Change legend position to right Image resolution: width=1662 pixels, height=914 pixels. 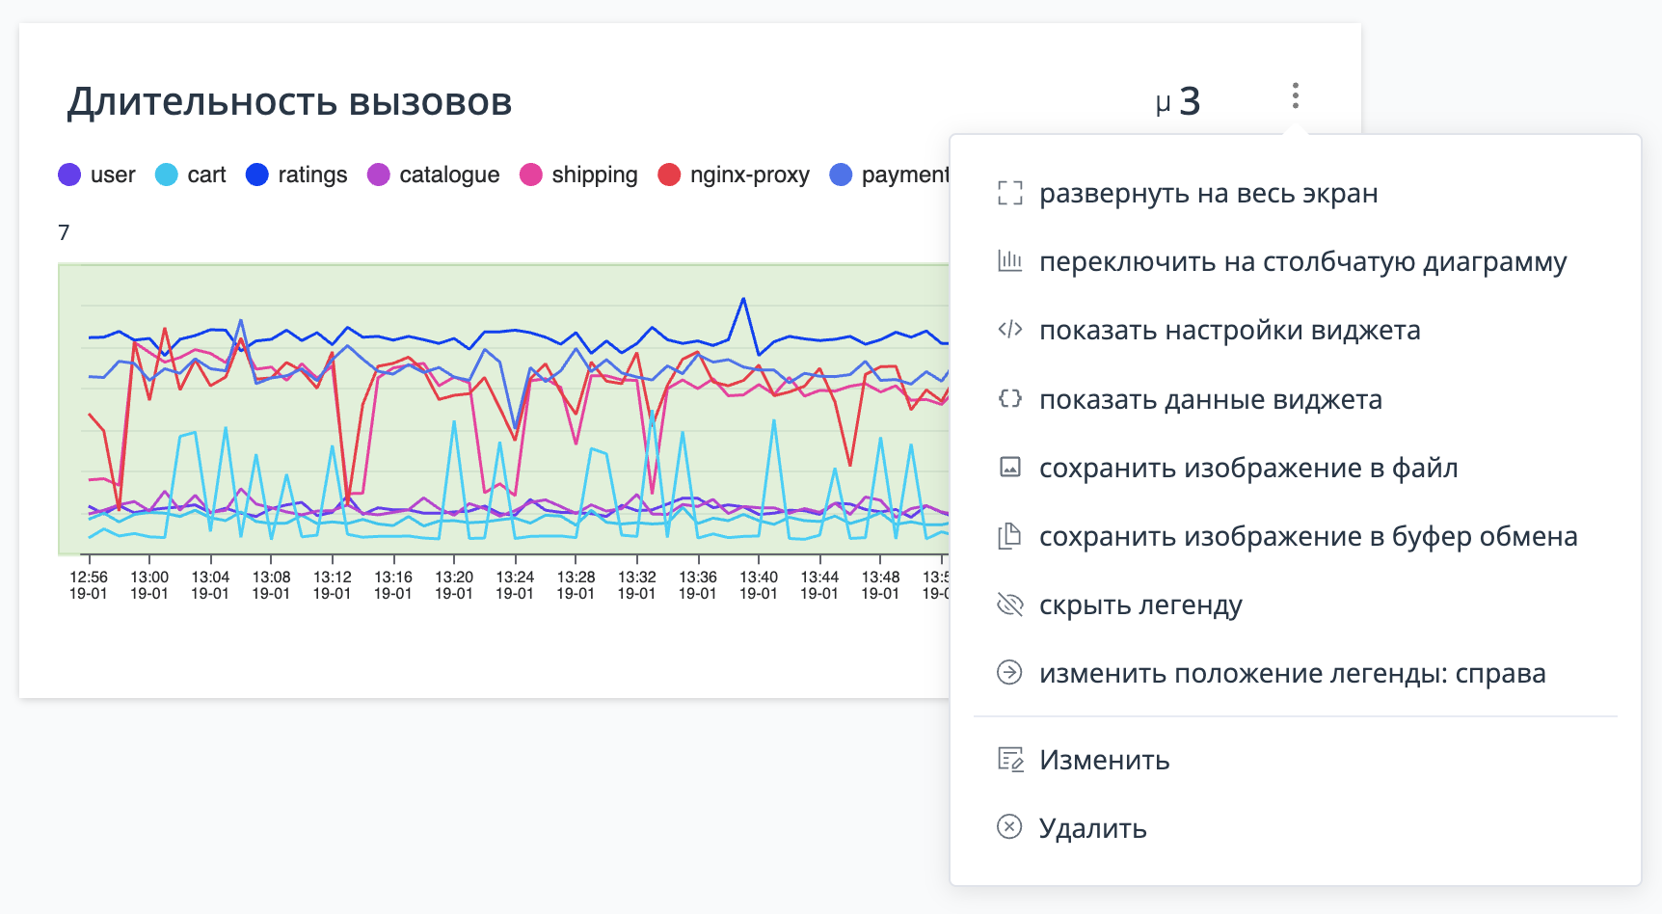pyautogui.click(x=1292, y=673)
